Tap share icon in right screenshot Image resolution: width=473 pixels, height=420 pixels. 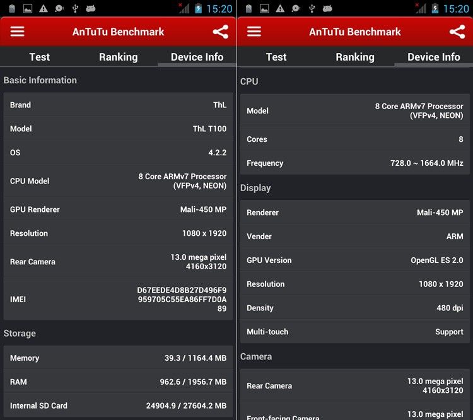click(457, 32)
